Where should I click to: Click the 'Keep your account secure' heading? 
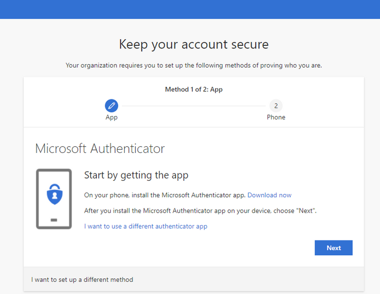click(194, 44)
